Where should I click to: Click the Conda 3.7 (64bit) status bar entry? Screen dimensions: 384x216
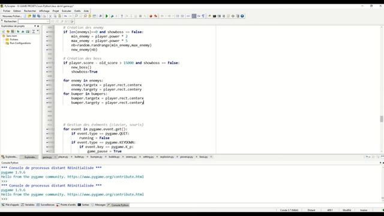[x=289, y=210]
